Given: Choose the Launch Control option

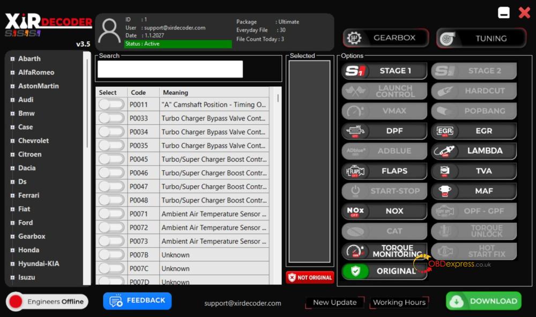Looking at the screenshot, I should pos(384,91).
